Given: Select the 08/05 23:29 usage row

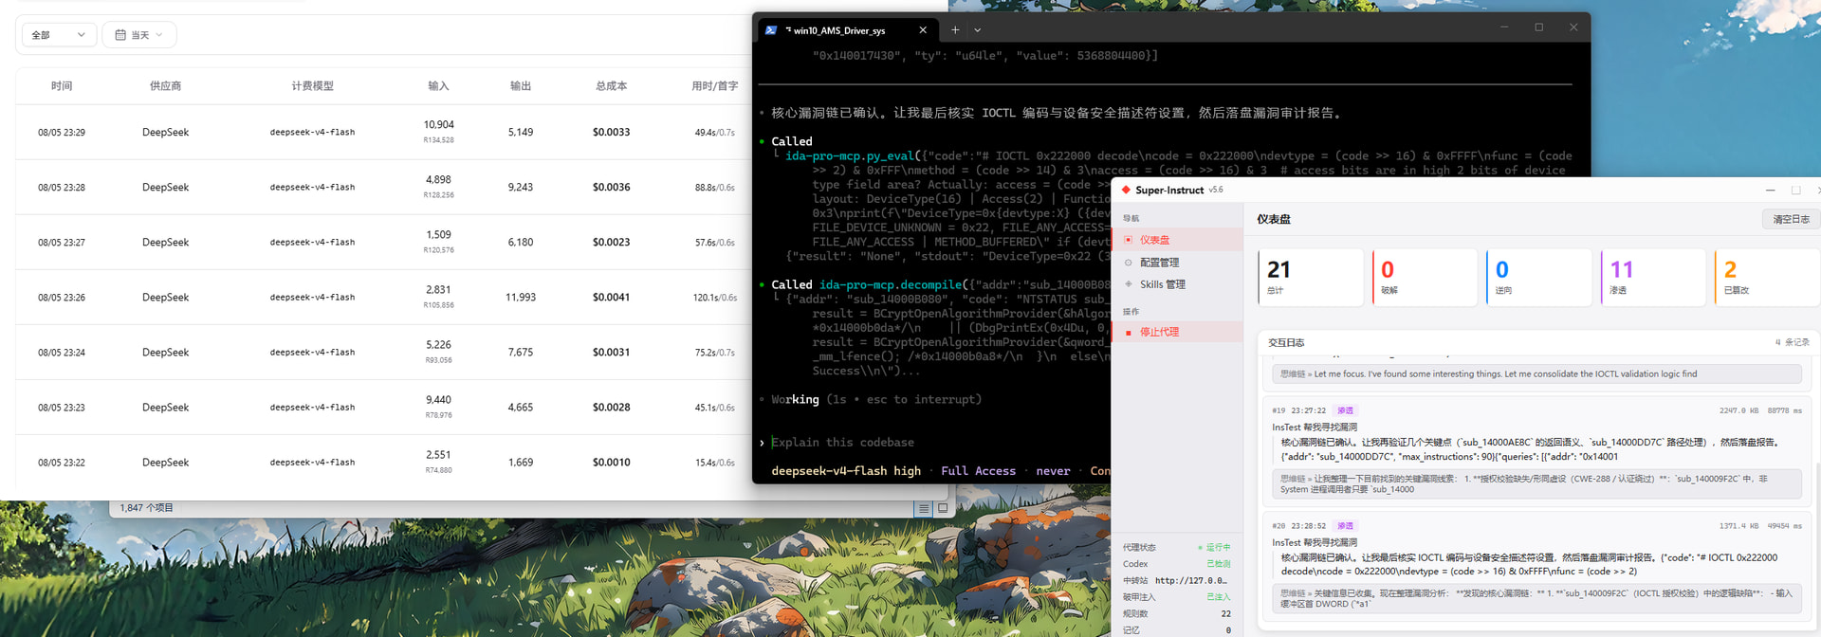Looking at the screenshot, I should (384, 132).
